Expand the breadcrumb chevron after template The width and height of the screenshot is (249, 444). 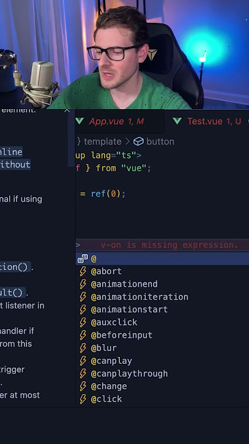(127, 141)
